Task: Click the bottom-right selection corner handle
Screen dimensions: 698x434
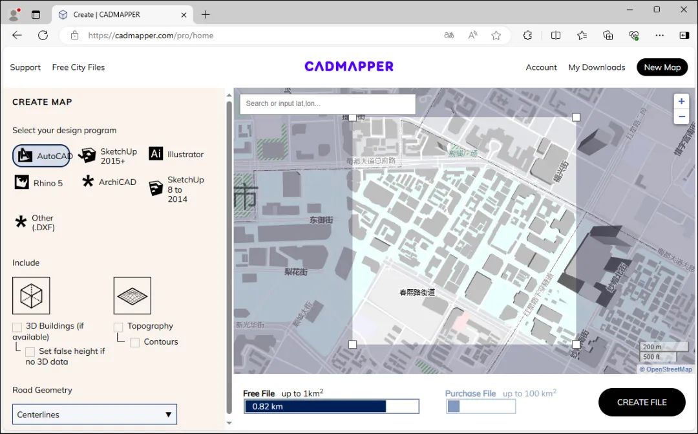Action: pos(576,345)
